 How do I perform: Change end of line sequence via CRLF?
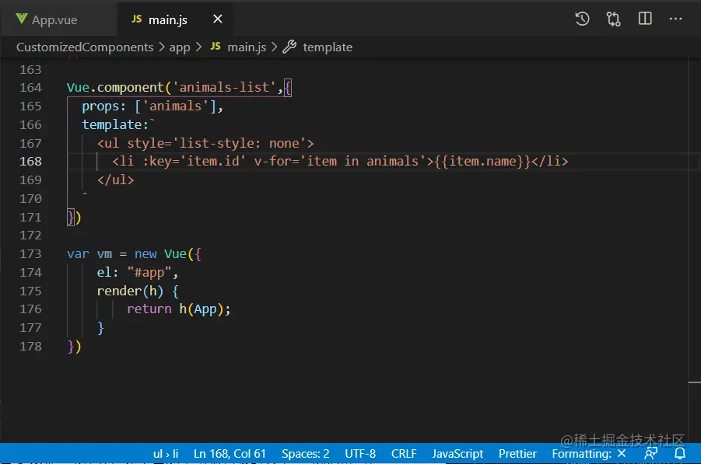tap(404, 454)
